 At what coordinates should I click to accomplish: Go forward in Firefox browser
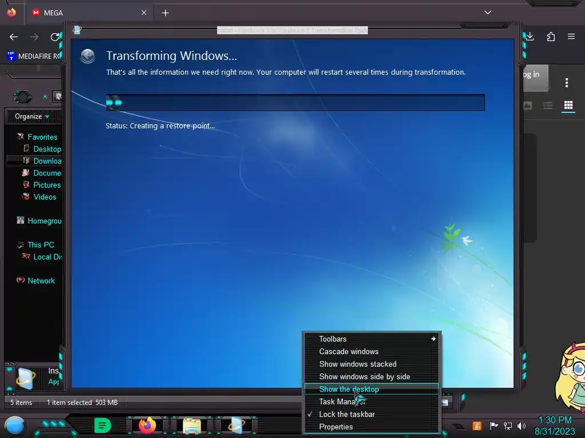pos(34,37)
